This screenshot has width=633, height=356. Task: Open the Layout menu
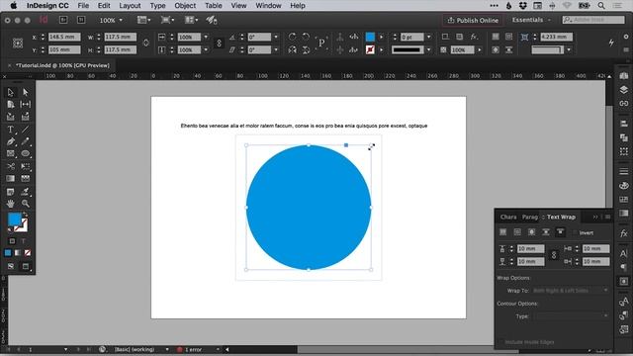point(130,6)
